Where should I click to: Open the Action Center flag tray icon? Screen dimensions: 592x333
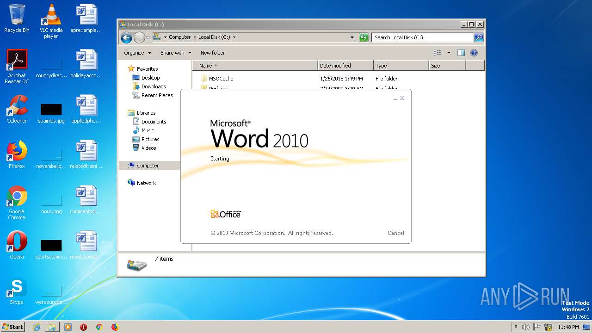pos(537,327)
